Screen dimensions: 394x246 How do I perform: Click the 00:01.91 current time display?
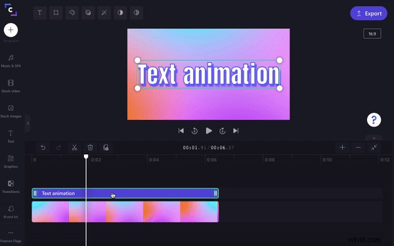194,148
